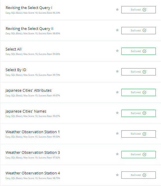
Task: Click Solved button for Weather Observation Station 4
Action: point(138,175)
